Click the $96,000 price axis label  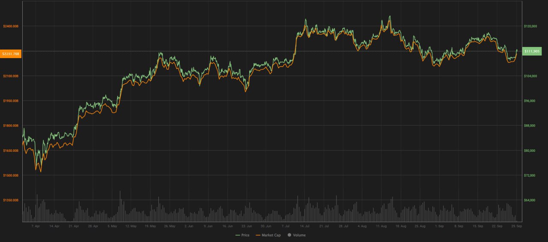pyautogui.click(x=530, y=101)
